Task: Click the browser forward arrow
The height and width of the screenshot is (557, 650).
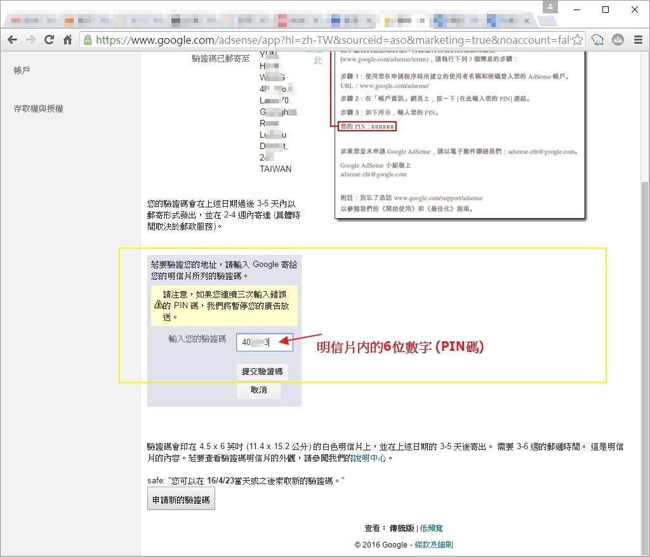Action: point(30,40)
